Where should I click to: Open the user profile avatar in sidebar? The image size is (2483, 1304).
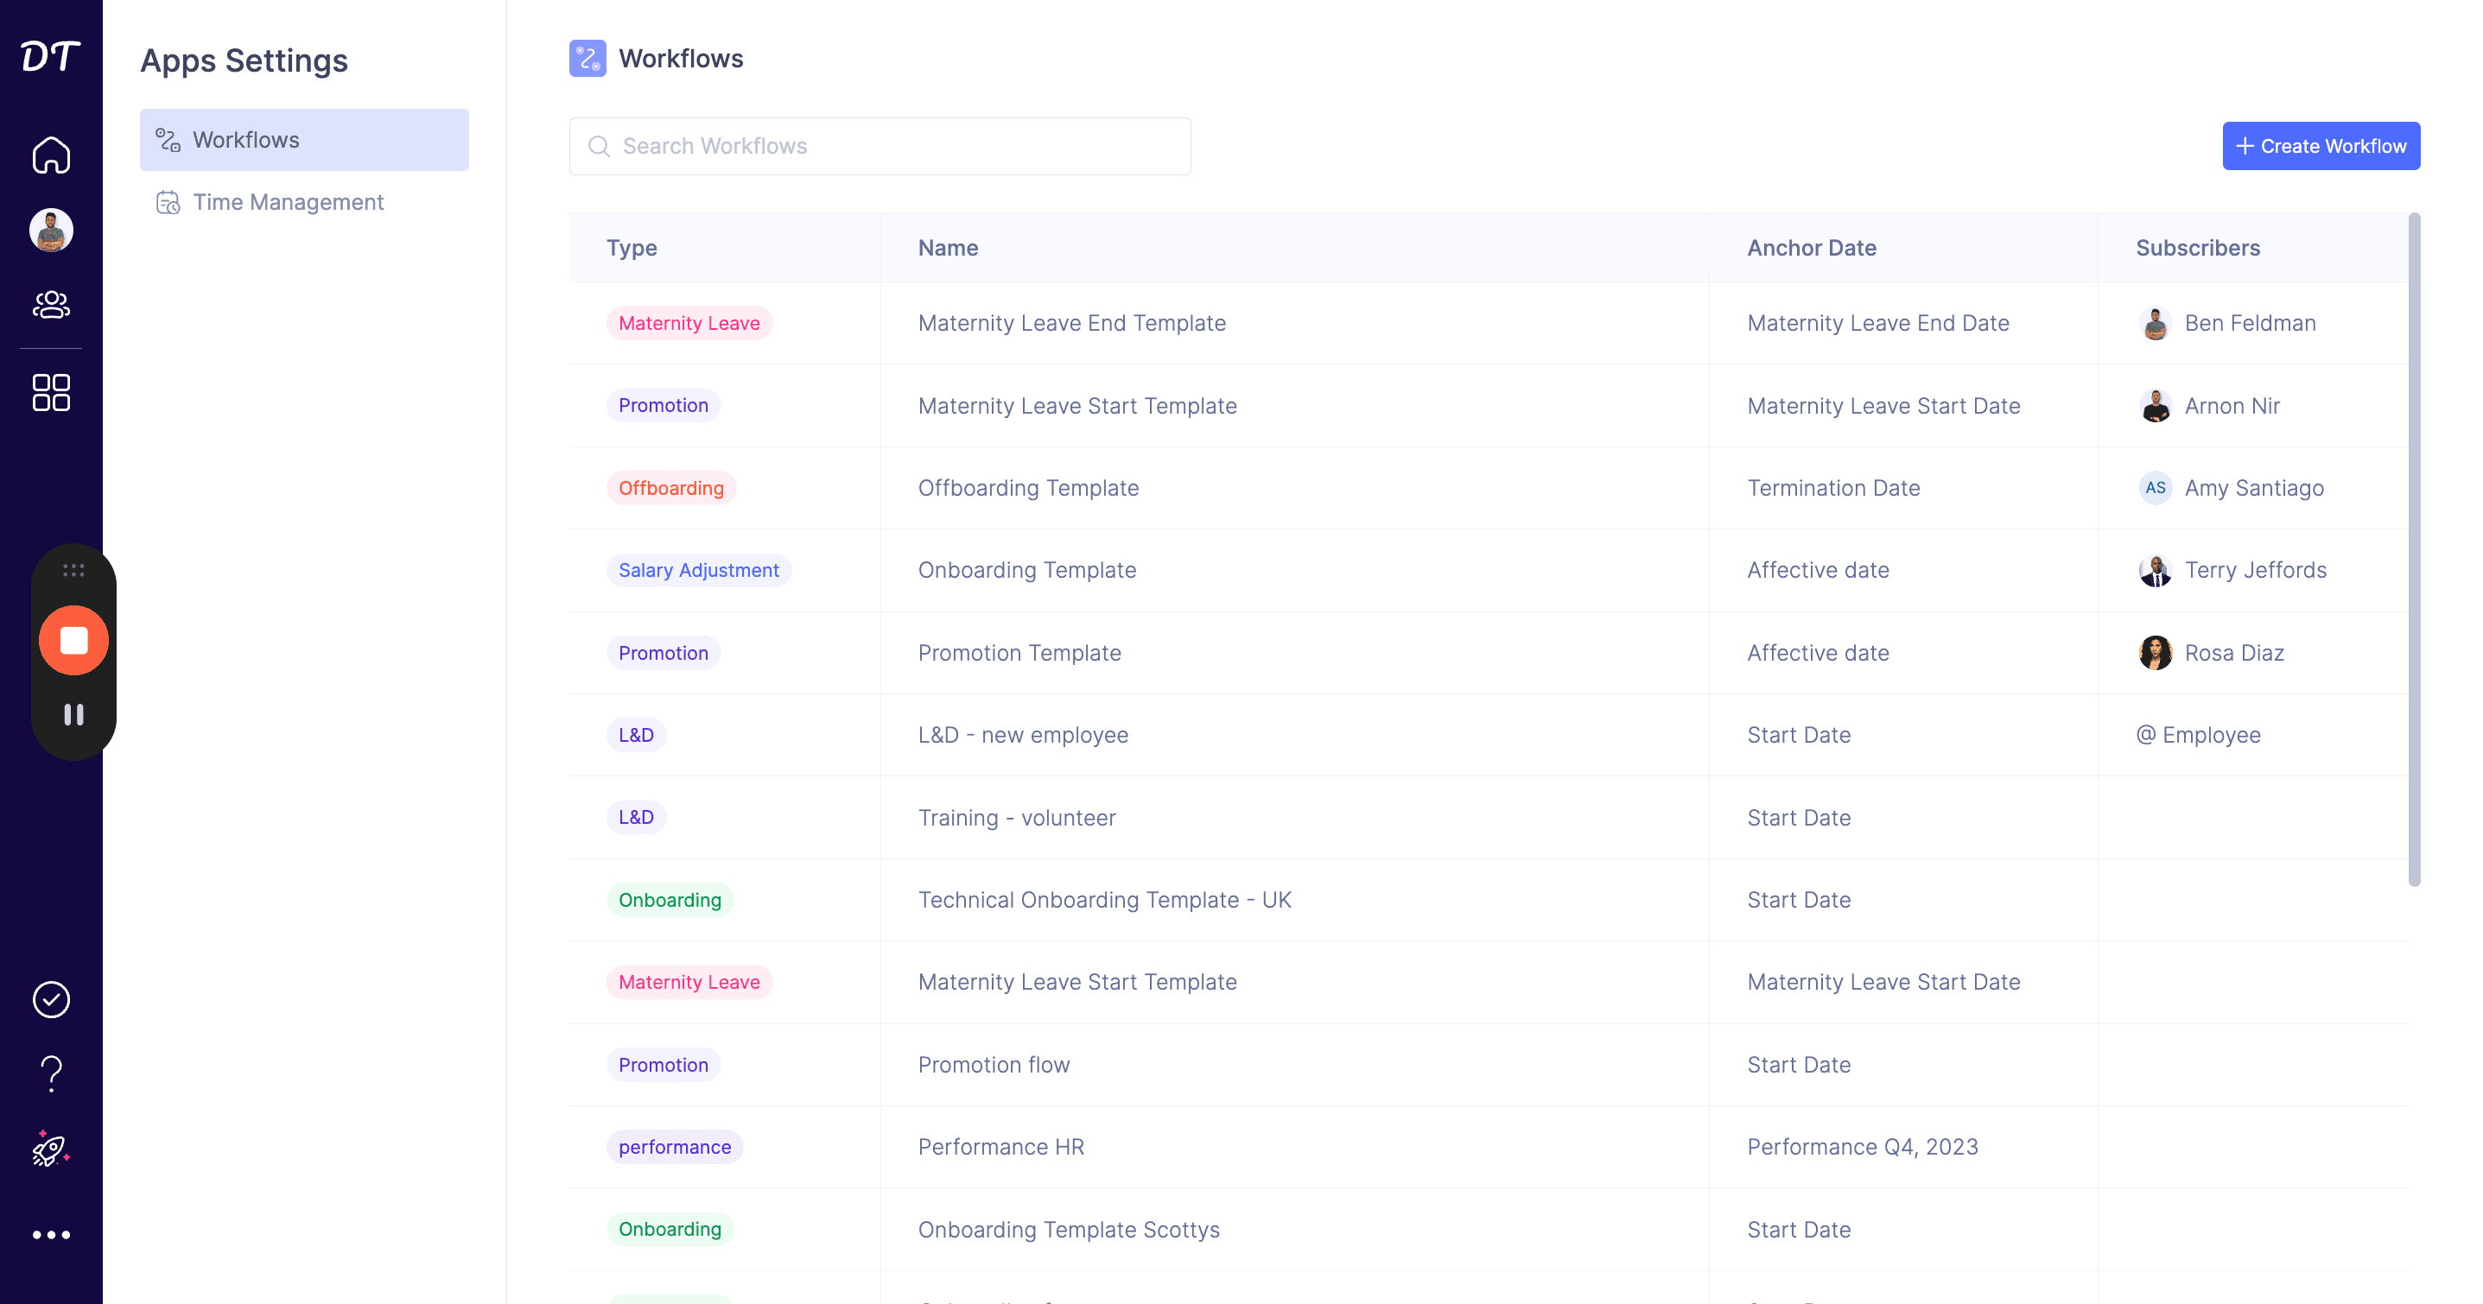point(51,231)
